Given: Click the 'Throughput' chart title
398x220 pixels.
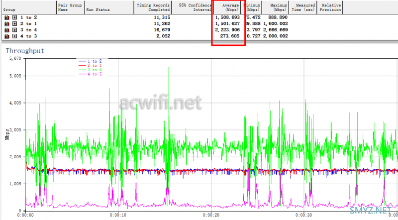Looking at the screenshot, I should pyautogui.click(x=23, y=51).
